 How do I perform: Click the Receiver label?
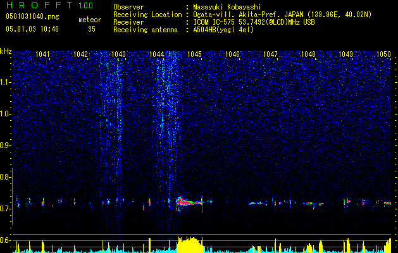[128, 22]
